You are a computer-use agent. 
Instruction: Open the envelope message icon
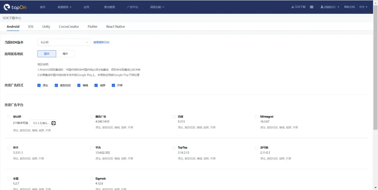[x=311, y=7]
